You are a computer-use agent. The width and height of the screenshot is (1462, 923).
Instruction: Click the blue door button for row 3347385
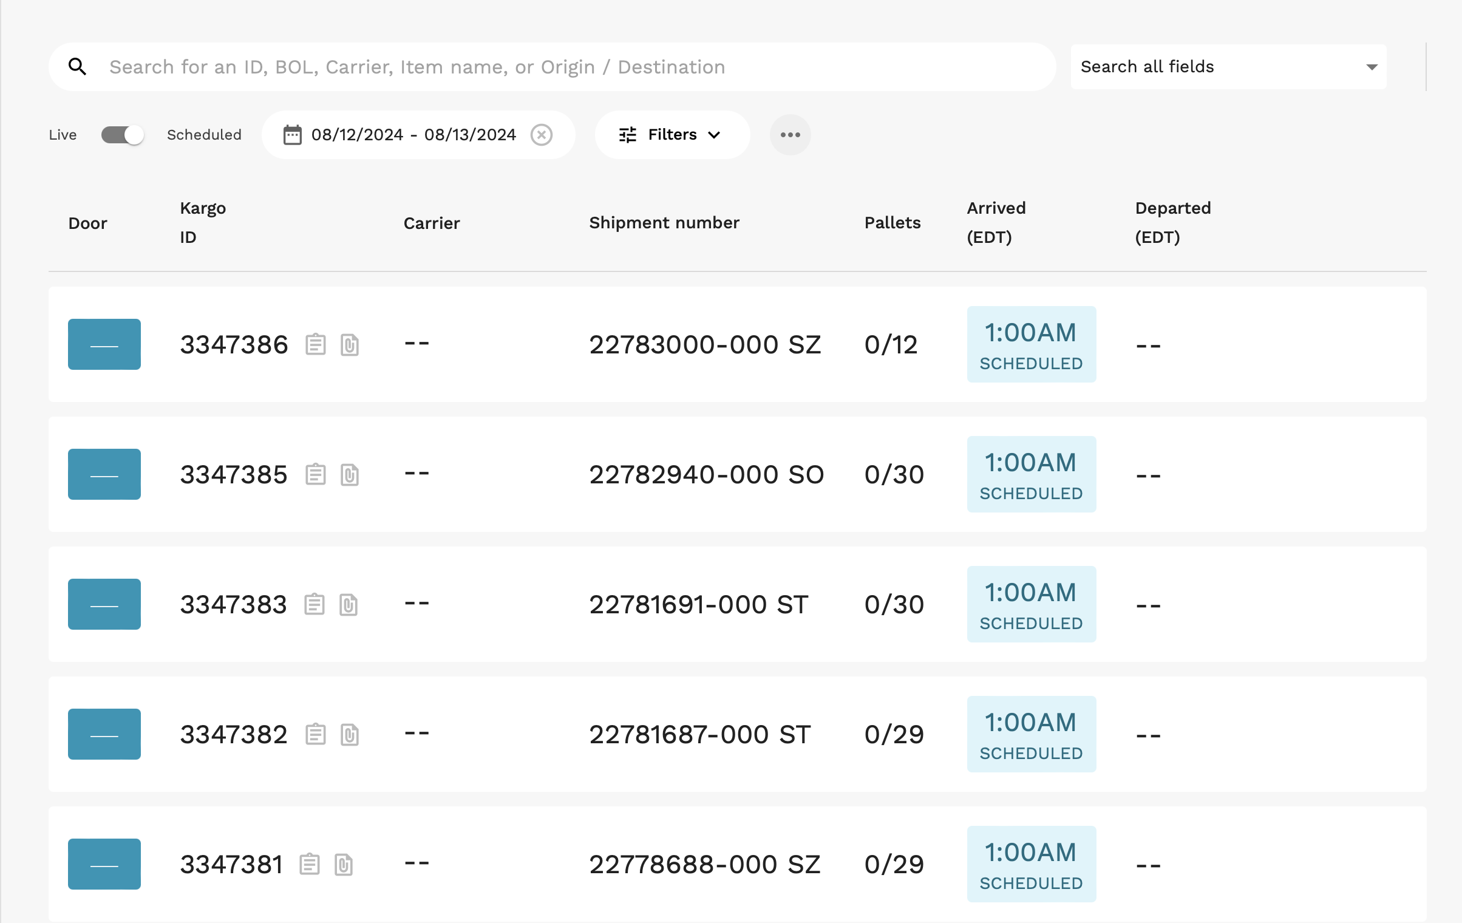pos(104,474)
